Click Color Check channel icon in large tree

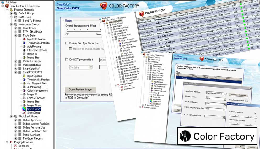(x=20, y=28)
